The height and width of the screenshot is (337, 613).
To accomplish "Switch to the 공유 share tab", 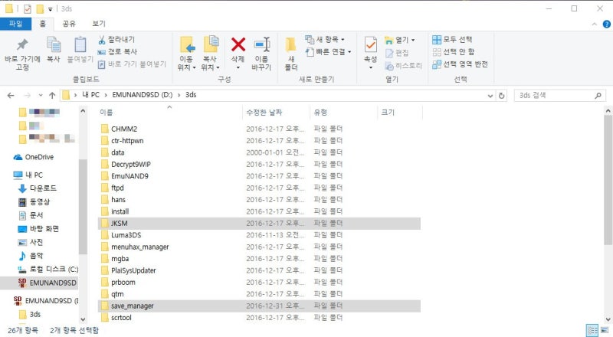I will tap(69, 24).
